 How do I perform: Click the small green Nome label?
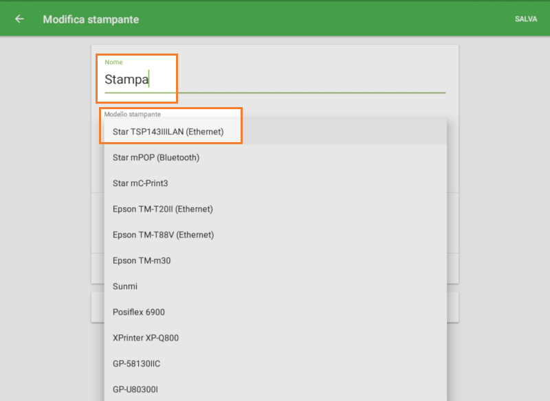[x=113, y=62]
